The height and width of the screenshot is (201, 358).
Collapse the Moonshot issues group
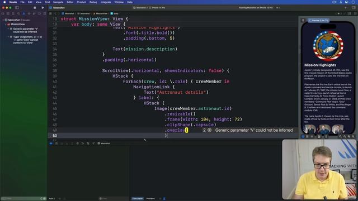pyautogui.click(x=3, y=20)
